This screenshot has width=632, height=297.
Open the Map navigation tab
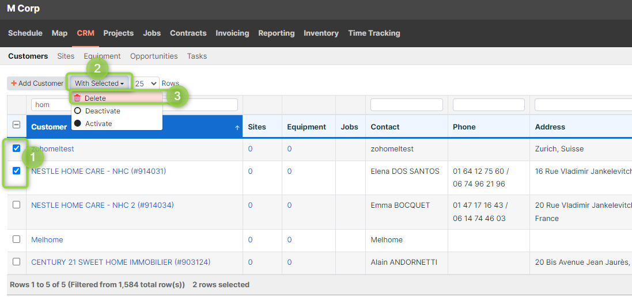pyautogui.click(x=60, y=33)
